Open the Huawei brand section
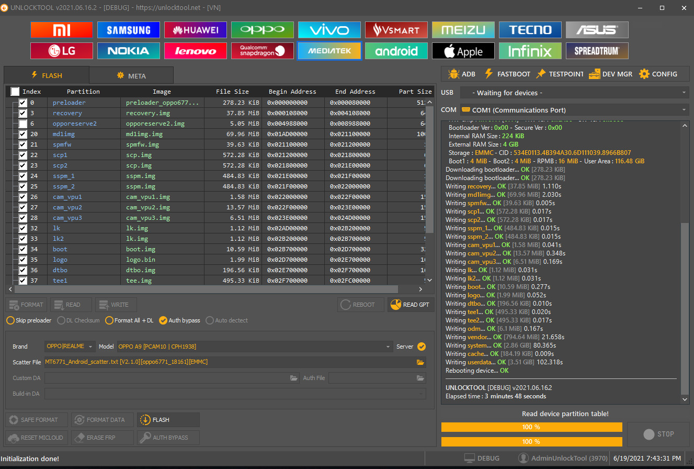The image size is (694, 469). [196, 30]
